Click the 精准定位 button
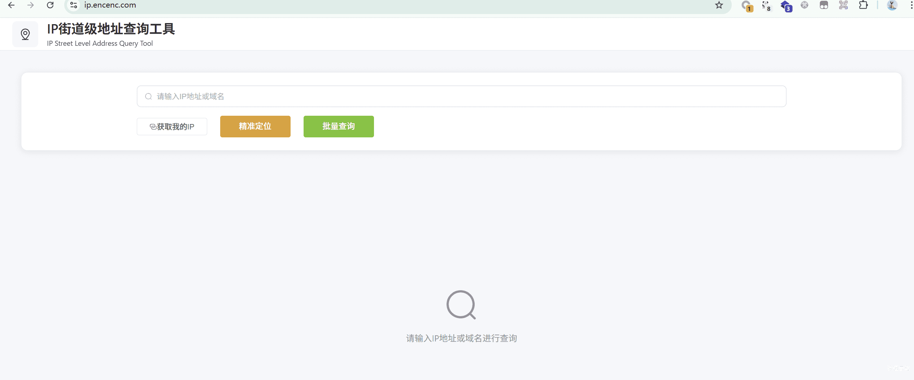This screenshot has height=380, width=914. (255, 127)
